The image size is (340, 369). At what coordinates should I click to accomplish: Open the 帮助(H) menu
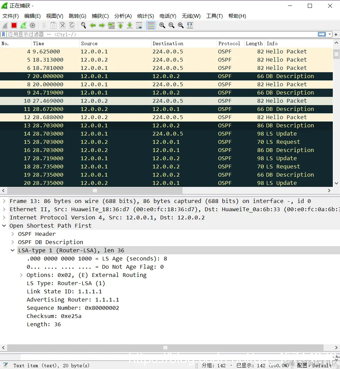click(237, 16)
